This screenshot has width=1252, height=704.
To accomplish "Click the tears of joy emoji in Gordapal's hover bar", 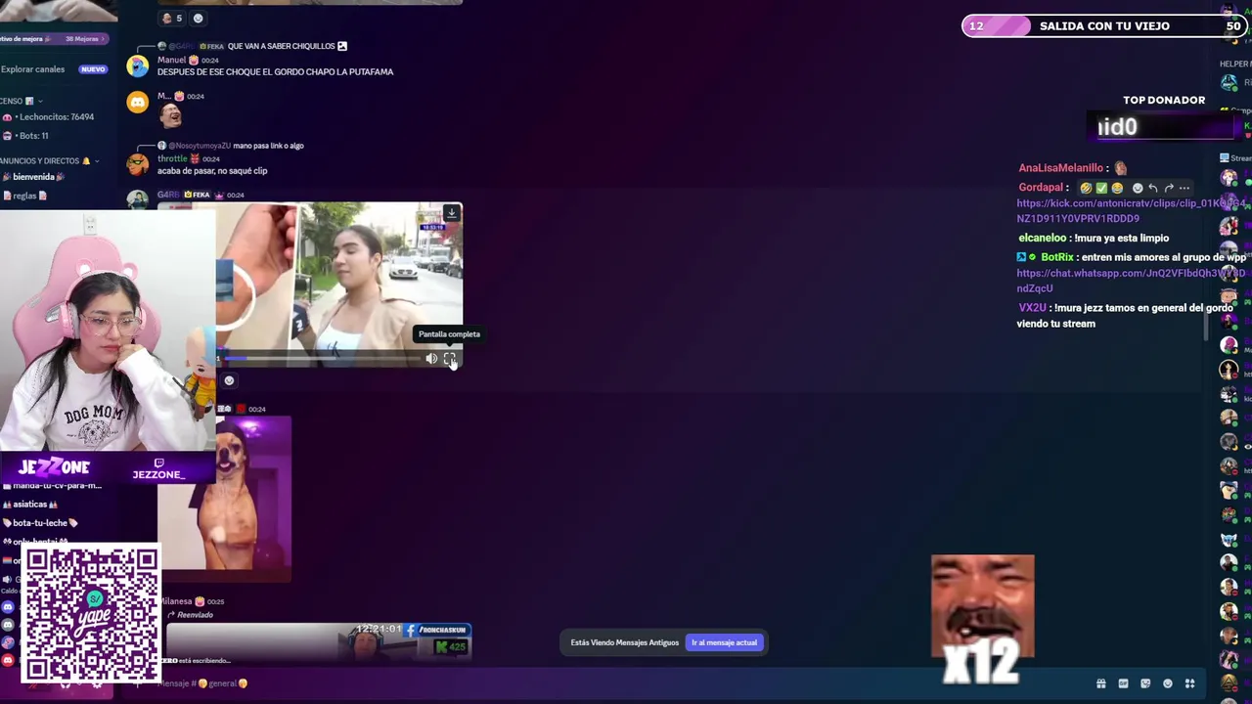I will (1117, 188).
